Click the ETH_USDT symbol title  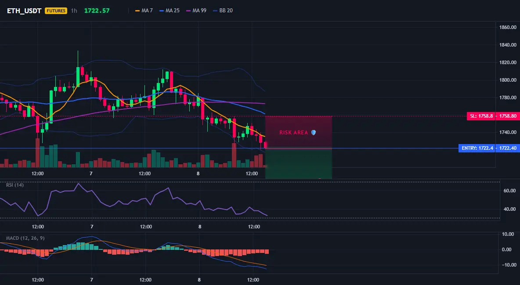[x=24, y=11]
